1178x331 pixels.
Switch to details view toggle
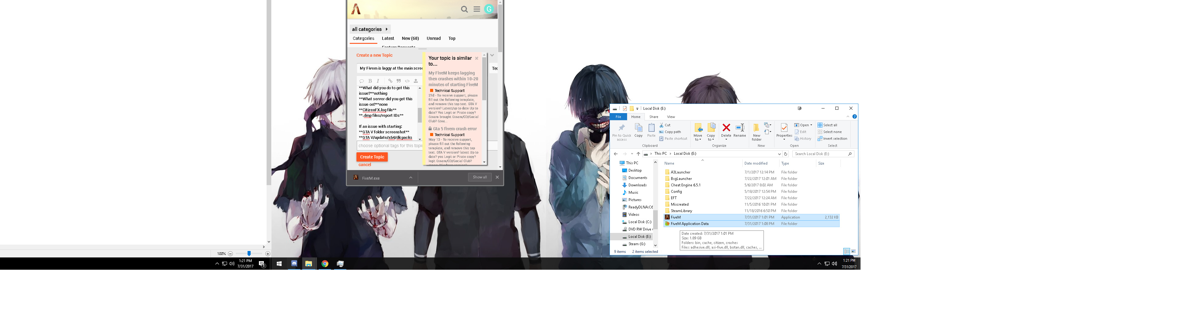pyautogui.click(x=846, y=251)
